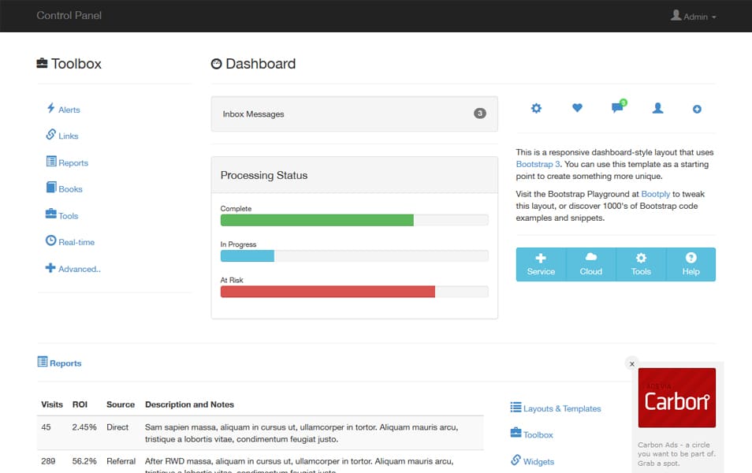
Task: Follow the Bootply link
Action: (656, 193)
